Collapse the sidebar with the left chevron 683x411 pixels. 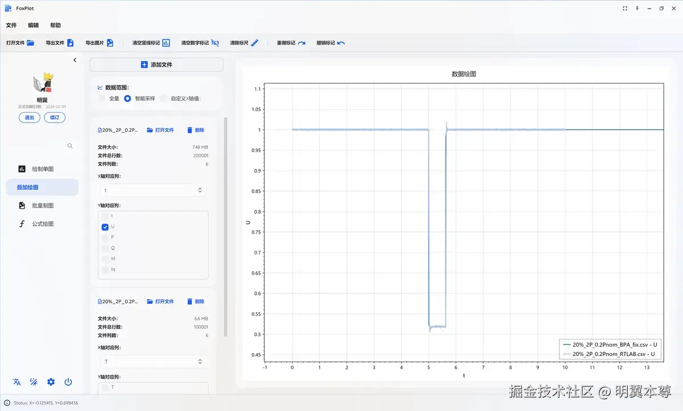coord(75,60)
